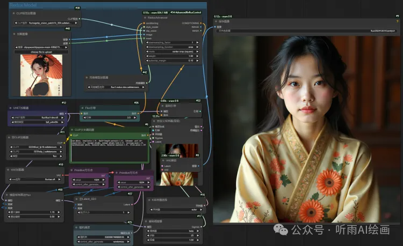Viewport: 403px width, 246px height.
Task: Click the denoise 1.00 value in 基础调度器
Action: coord(172,240)
